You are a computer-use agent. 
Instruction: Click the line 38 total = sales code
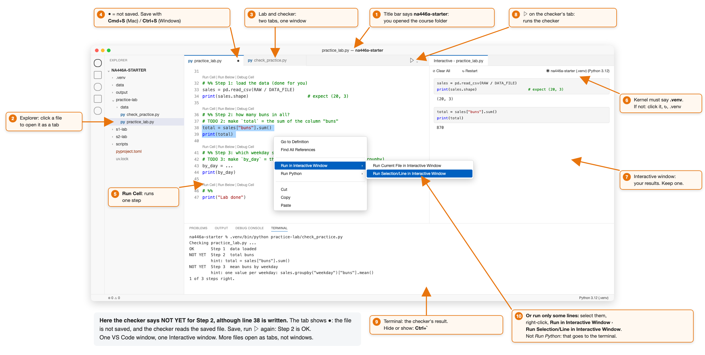tap(237, 128)
